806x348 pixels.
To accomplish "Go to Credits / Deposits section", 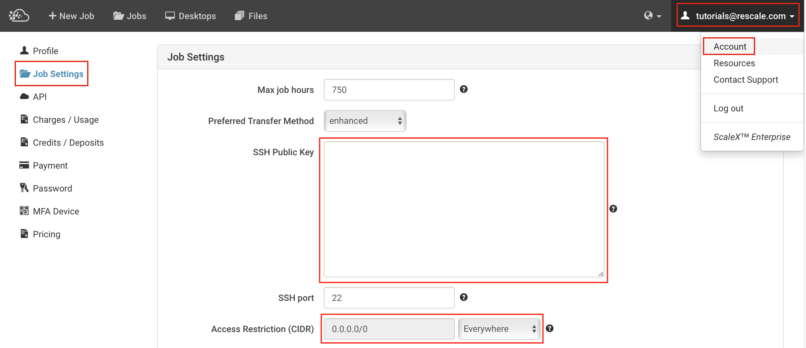I will 68,143.
